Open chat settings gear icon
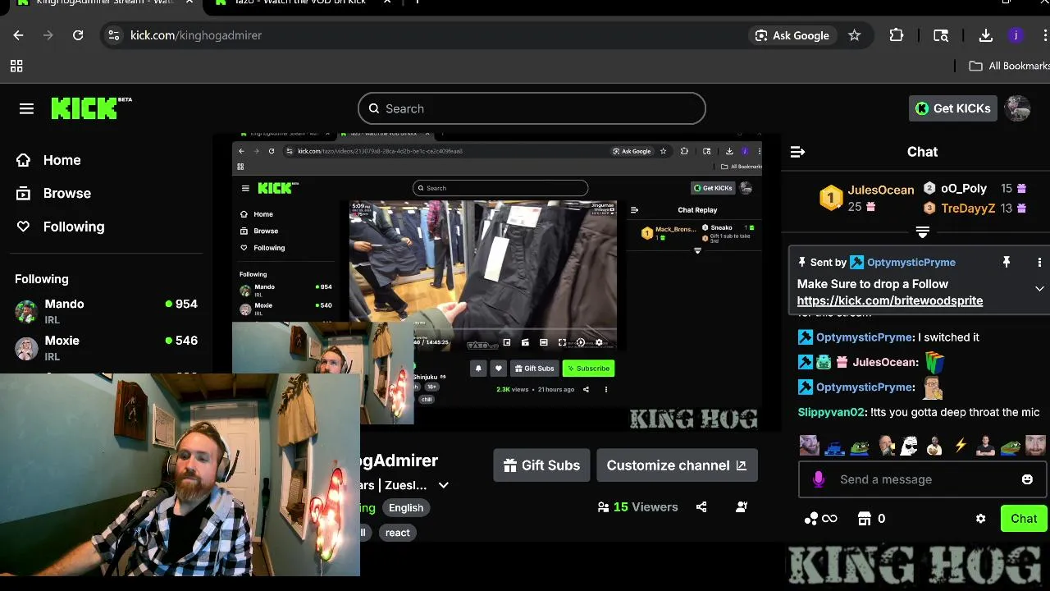This screenshot has width=1050, height=591. coord(980,519)
